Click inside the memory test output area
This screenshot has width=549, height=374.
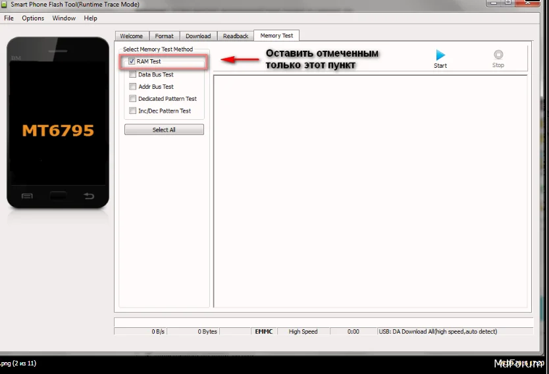point(370,191)
